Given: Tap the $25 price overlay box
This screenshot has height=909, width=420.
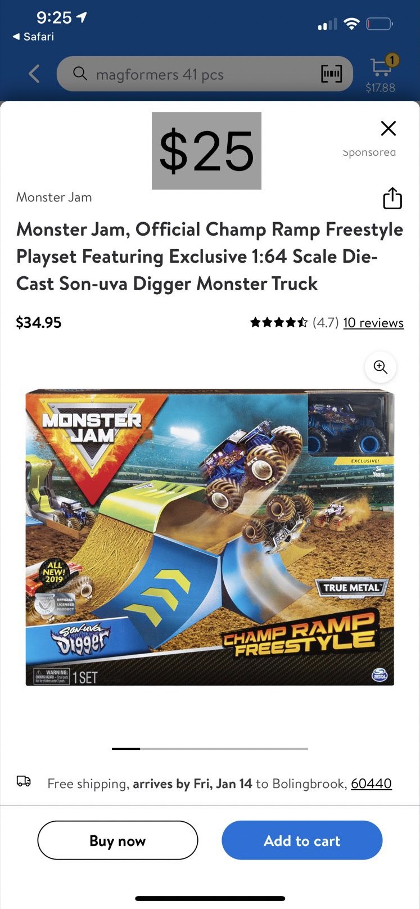Looking at the screenshot, I should [x=206, y=151].
